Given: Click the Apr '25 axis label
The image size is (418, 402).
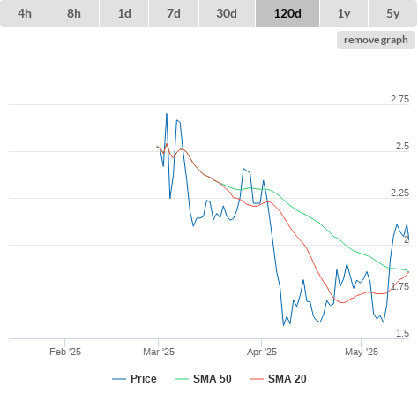Looking at the screenshot, I should pyautogui.click(x=262, y=352).
